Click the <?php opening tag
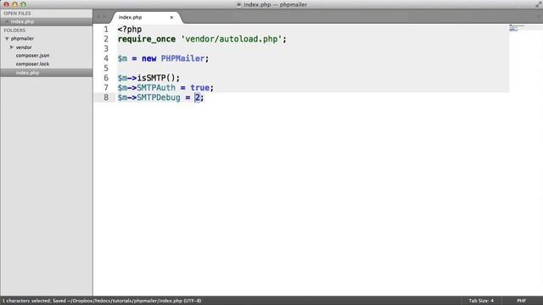 (130, 30)
